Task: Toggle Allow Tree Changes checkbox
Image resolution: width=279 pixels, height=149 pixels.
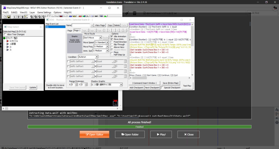Action: point(5,35)
